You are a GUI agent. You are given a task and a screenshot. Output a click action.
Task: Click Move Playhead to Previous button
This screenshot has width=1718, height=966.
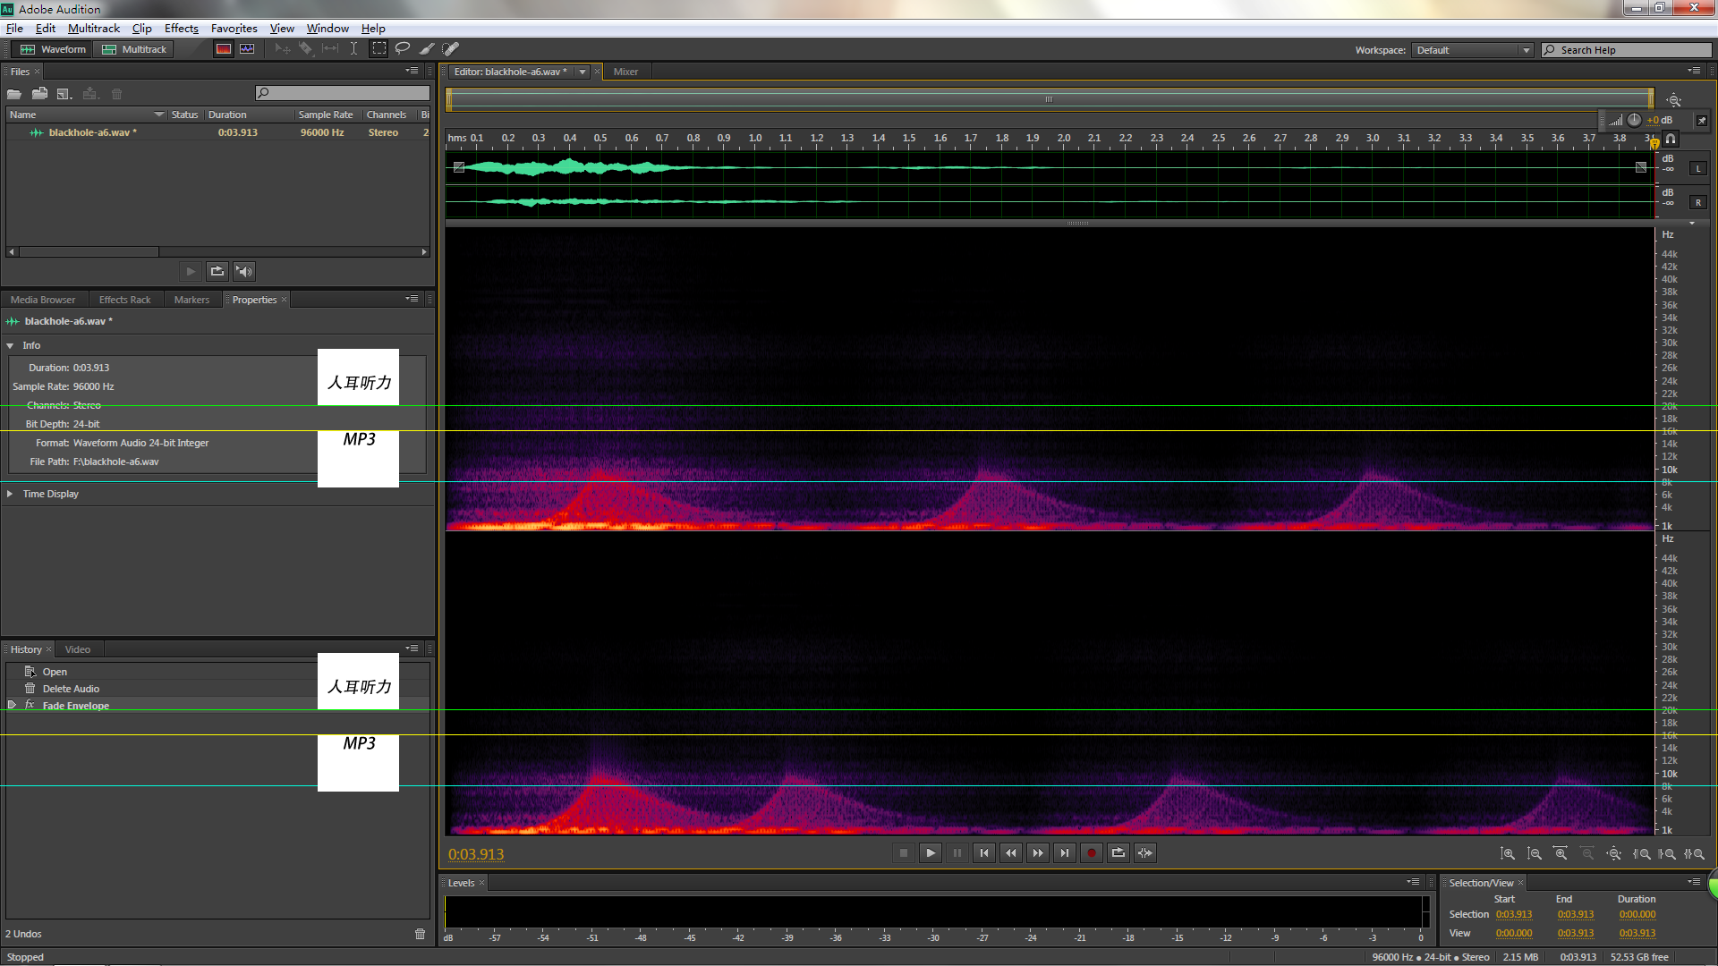pos(984,853)
